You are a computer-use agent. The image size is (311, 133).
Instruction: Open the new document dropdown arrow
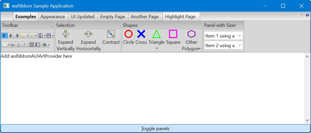point(9,45)
